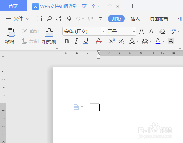Switch to the 开始 ribbon tab
The width and height of the screenshot is (183, 143).
click(x=116, y=19)
